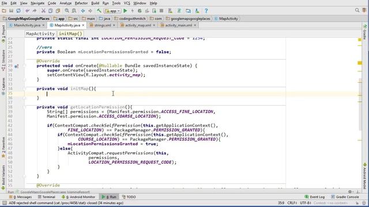Toggle the Project tool window

point(3,33)
